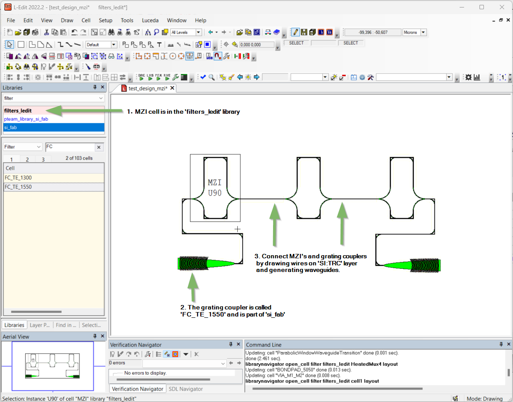
Task: Pin the Libraries panel
Action: [95, 88]
